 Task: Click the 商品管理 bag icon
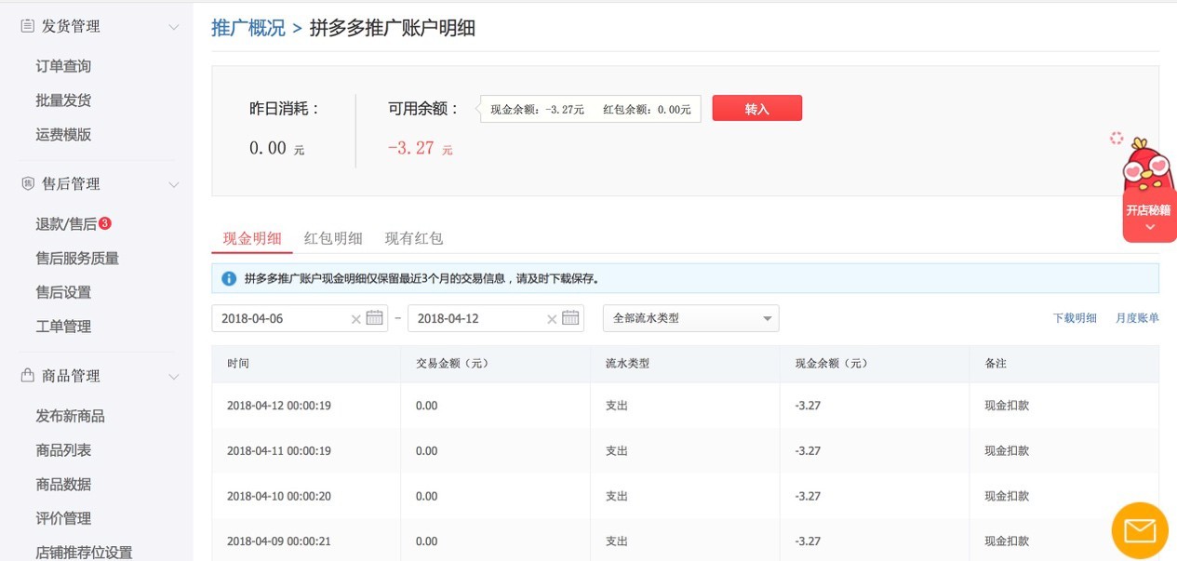28,376
